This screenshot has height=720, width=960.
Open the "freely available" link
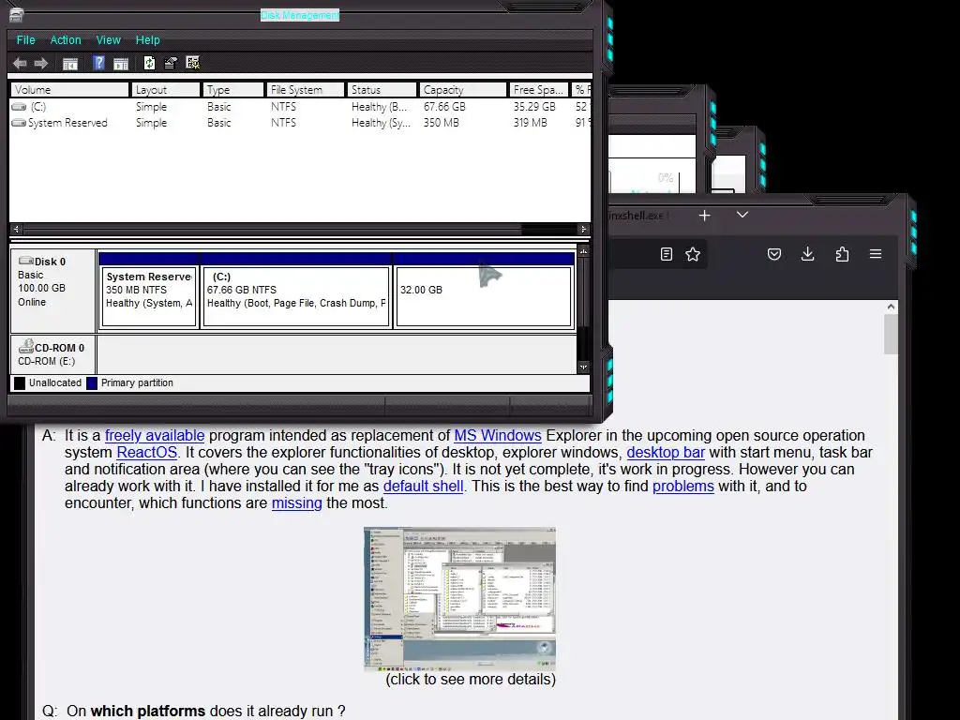155,435
